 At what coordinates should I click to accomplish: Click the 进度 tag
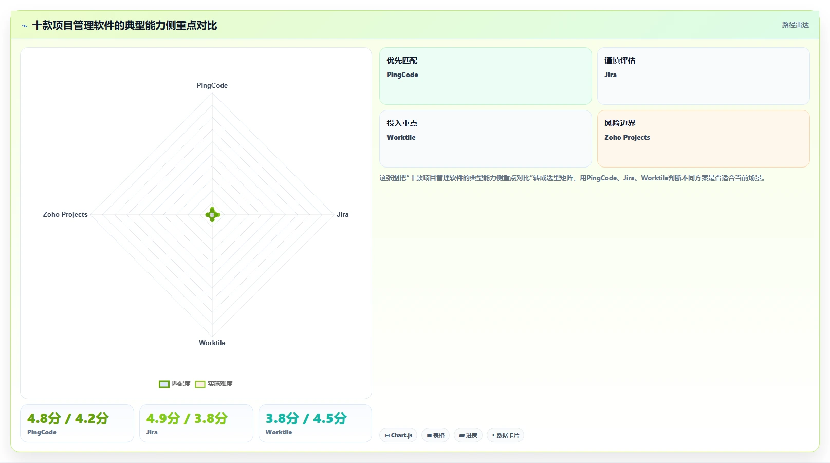(x=468, y=435)
